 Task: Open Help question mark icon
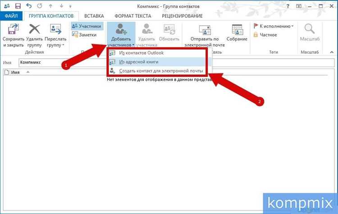click(x=288, y=6)
